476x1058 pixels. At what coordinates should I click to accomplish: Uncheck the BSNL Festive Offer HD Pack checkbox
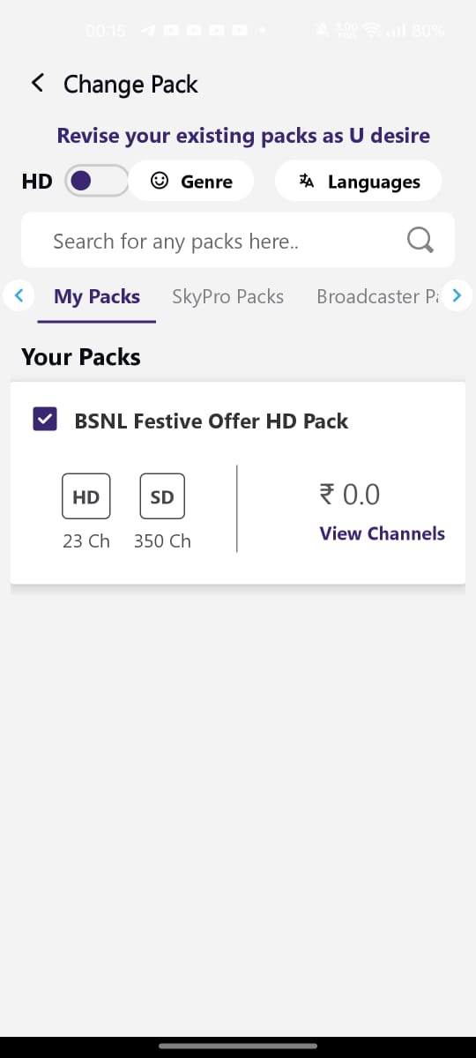[x=44, y=420]
